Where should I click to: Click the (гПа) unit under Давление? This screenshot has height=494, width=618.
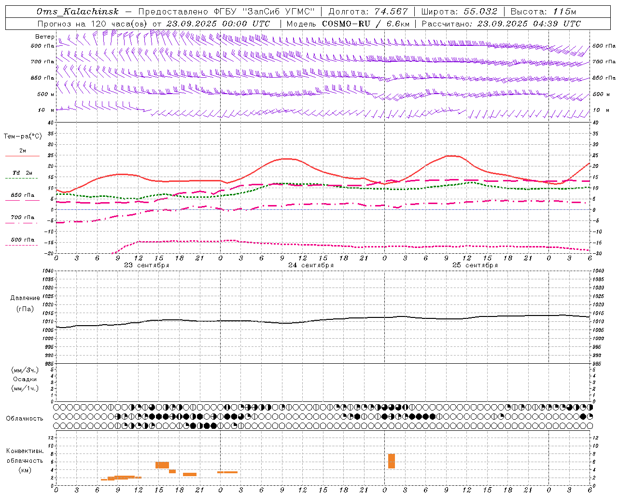tap(25, 309)
